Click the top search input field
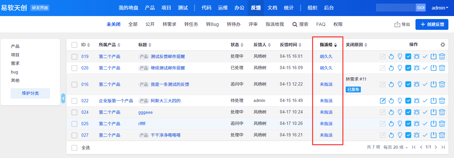 (x=395, y=8)
